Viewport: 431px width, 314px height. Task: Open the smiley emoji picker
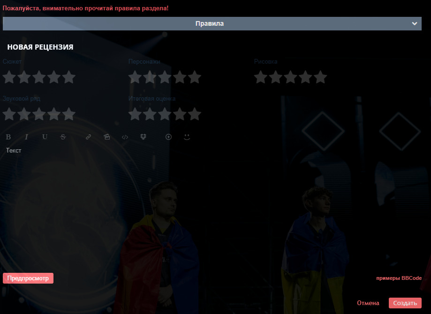pos(187,137)
